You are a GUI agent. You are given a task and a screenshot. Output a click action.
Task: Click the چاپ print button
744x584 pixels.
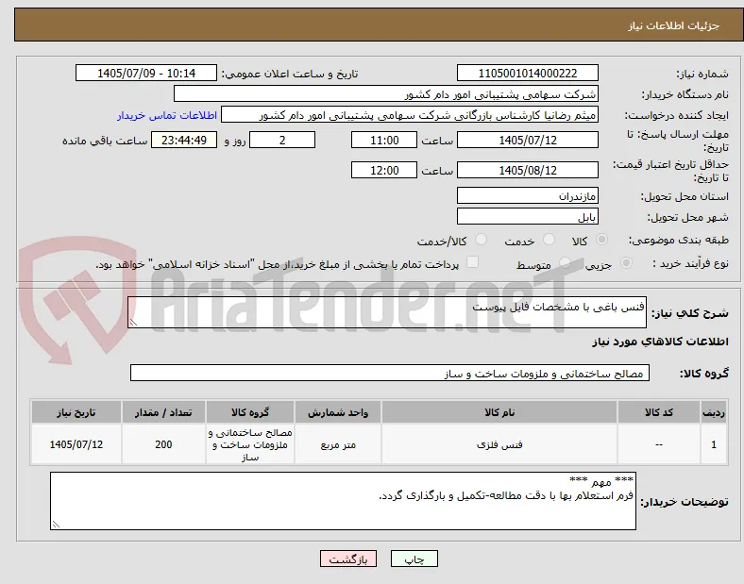point(414,559)
